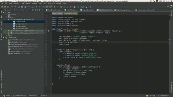Open the Terminal tool window

click(43, 96)
